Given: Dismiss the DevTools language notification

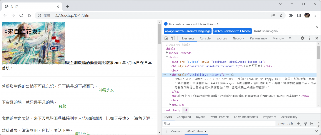Looking at the screenshot, I should point(317,27).
